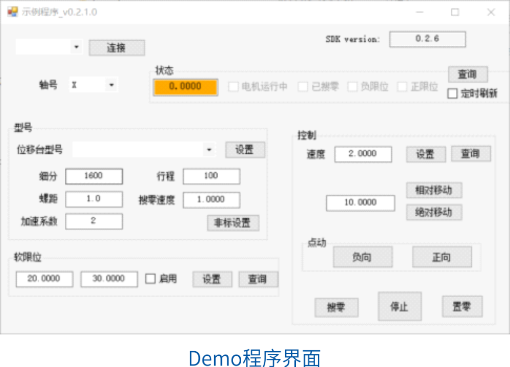Click the move distance field 10.0000
510x367 pixels.
click(361, 203)
